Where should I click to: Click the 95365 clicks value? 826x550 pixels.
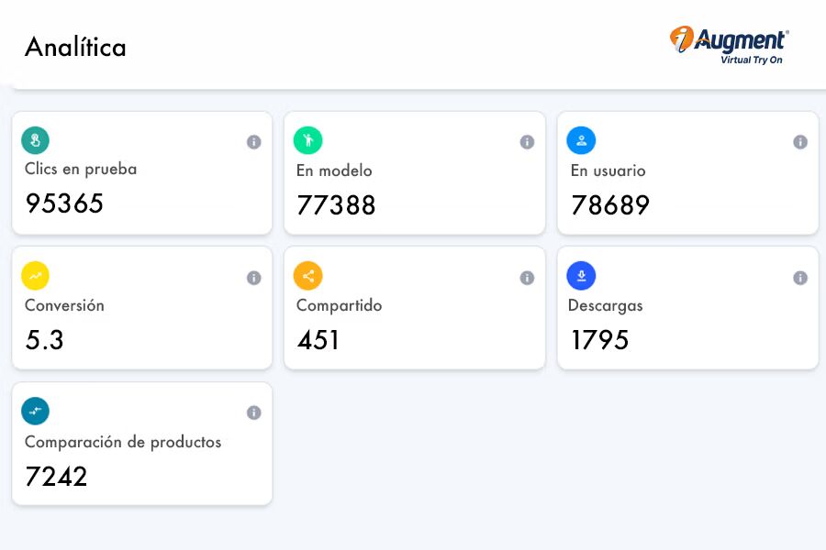pyautogui.click(x=64, y=203)
